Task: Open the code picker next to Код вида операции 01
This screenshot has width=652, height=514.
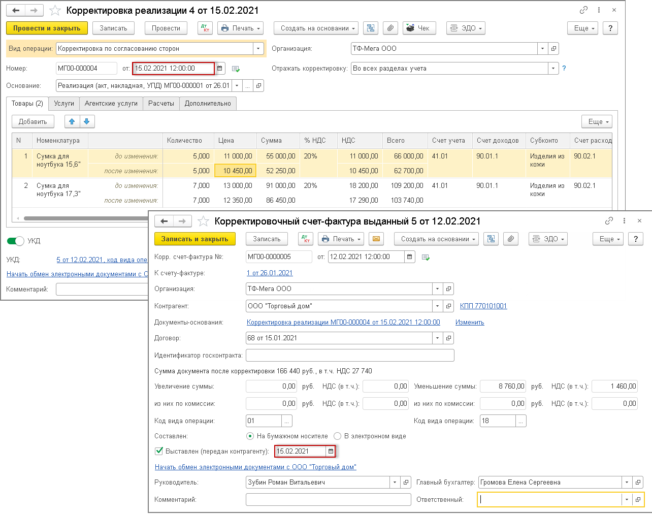Action: click(x=287, y=421)
